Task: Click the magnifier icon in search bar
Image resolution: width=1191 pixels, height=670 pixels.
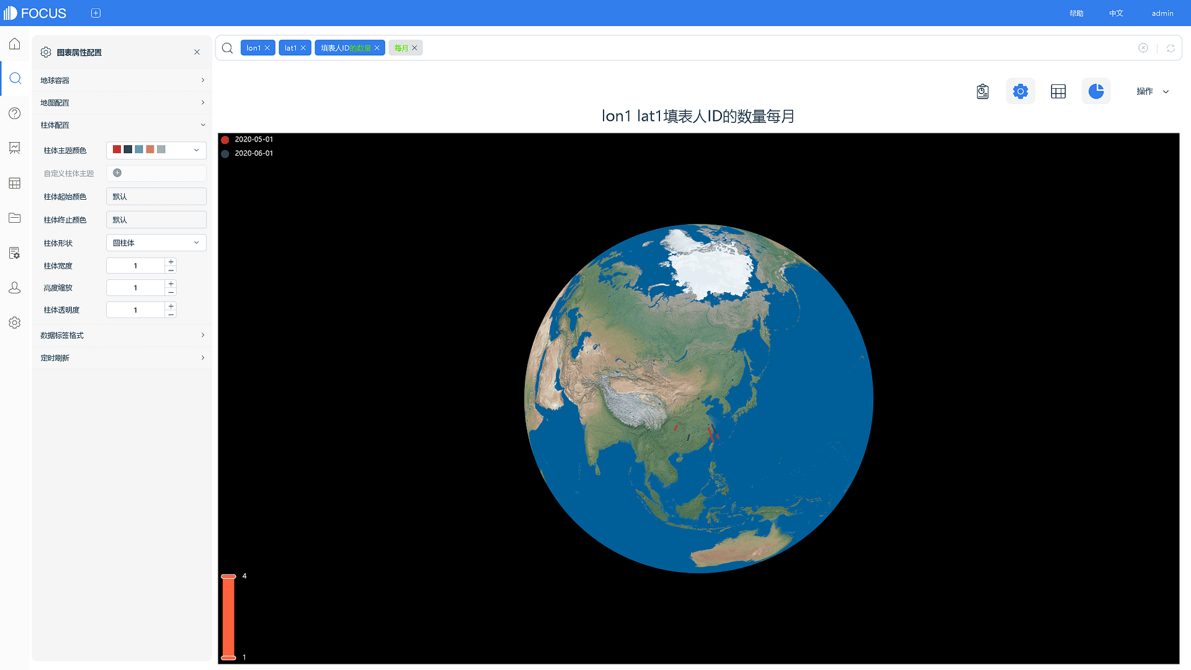Action: tap(227, 48)
